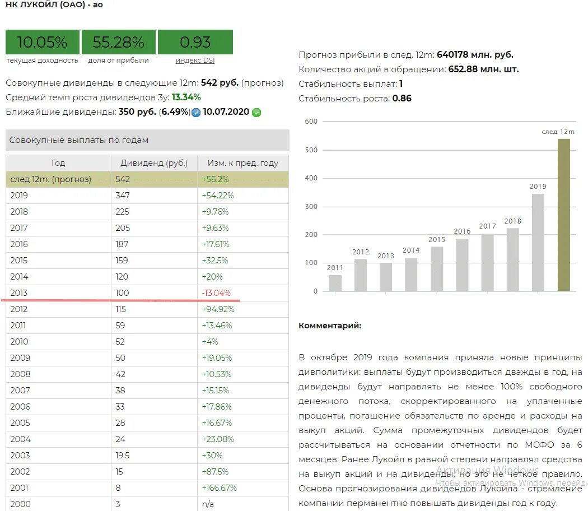This screenshot has height=511, width=588.
Task: Click the 350 руб. nearest dividend value
Action: pos(137,112)
